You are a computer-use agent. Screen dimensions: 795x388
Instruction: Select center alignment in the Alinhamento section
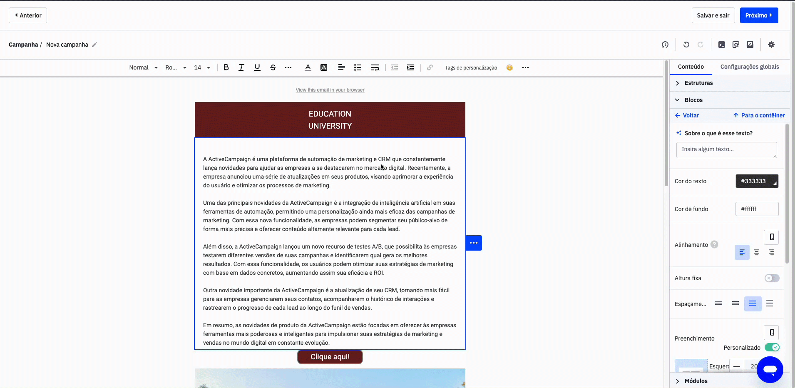[x=756, y=252]
